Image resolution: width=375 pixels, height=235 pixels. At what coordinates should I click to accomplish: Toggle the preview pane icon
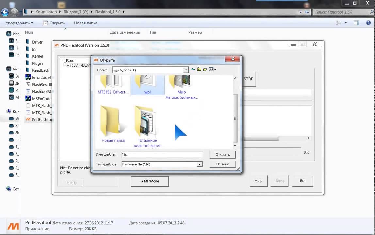[x=356, y=23]
